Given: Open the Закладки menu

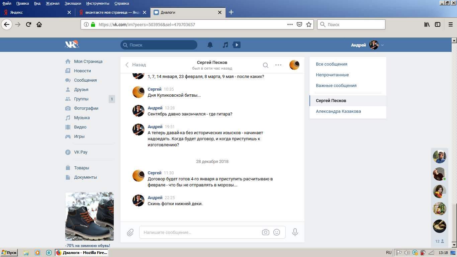Looking at the screenshot, I should tap(73, 3).
